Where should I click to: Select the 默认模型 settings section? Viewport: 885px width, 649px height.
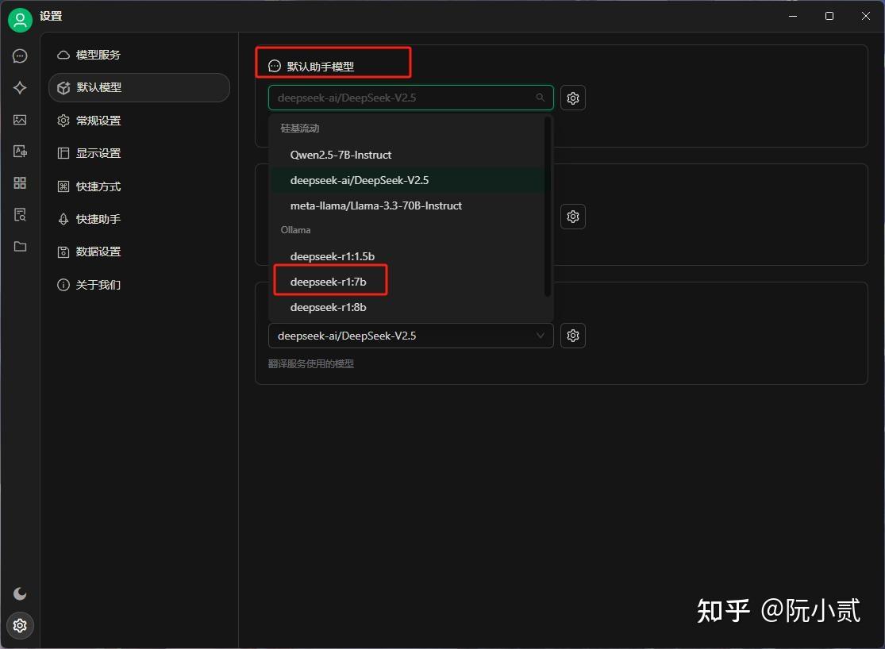(139, 87)
